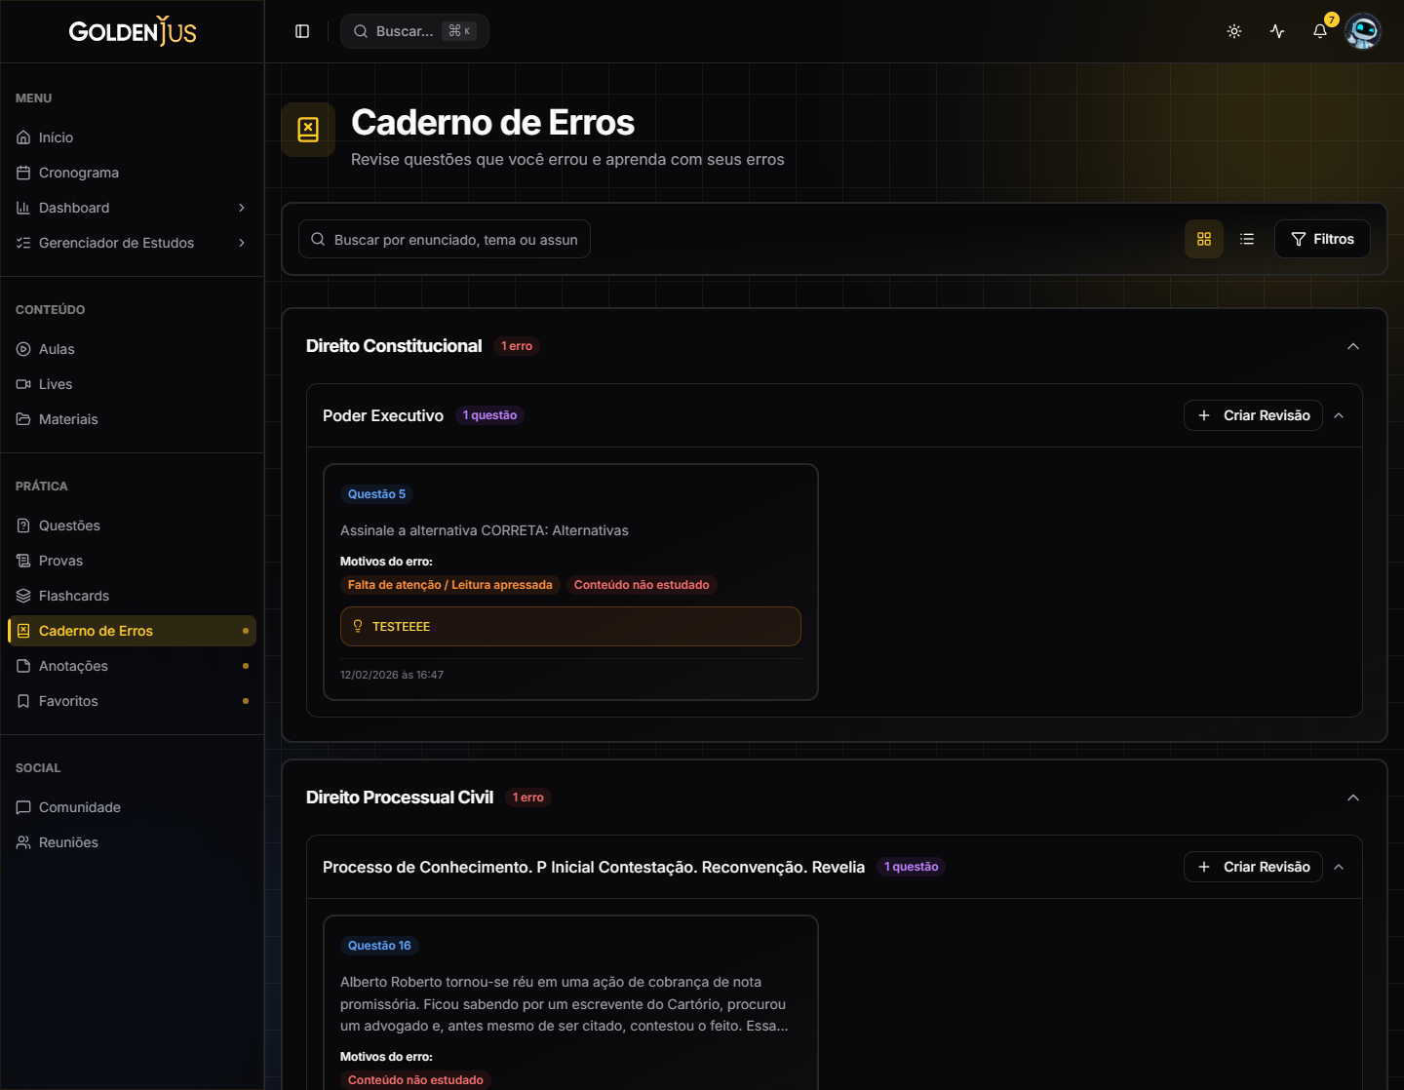Click the Falta de atenção tag
The height and width of the screenshot is (1090, 1404).
coord(449,585)
